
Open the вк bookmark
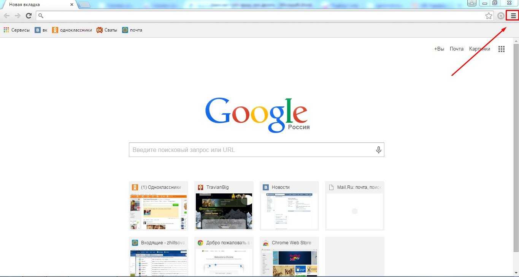[x=41, y=30]
